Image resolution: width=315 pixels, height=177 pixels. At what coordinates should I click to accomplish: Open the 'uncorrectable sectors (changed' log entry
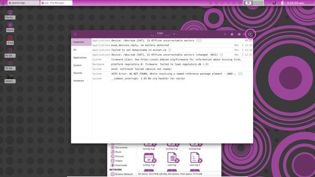coord(172,55)
